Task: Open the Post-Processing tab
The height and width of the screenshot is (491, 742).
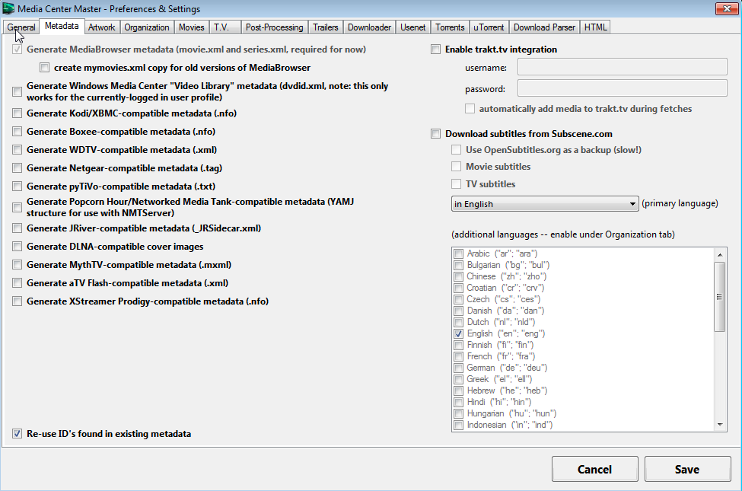Action: pyautogui.click(x=275, y=27)
